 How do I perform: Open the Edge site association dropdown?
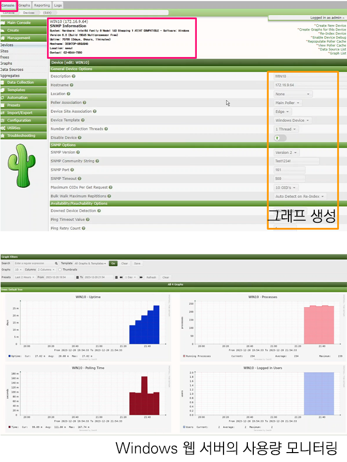282,112
